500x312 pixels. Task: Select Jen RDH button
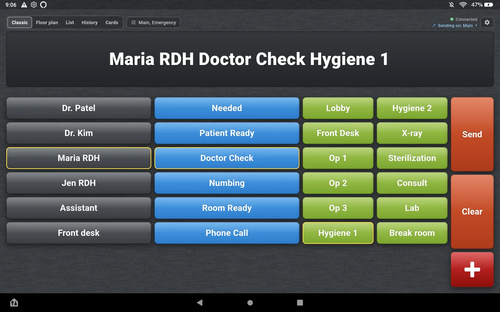point(79,183)
